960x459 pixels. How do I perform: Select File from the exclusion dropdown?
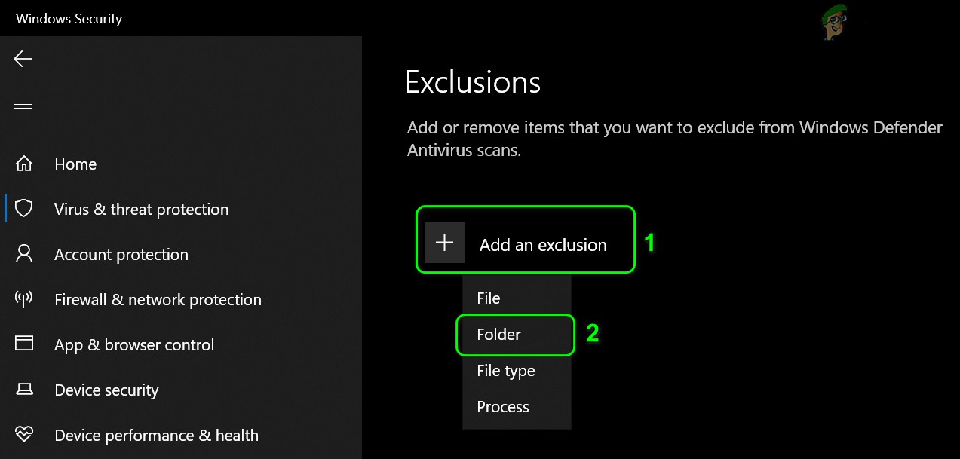click(x=489, y=298)
